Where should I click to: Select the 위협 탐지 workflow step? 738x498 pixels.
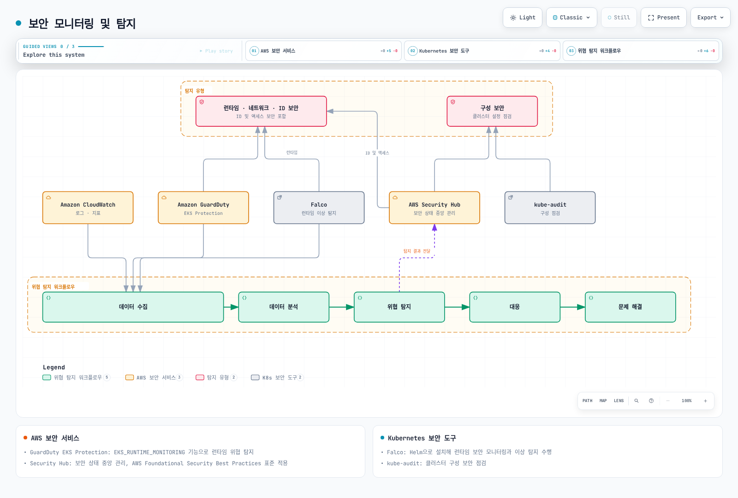(x=399, y=307)
